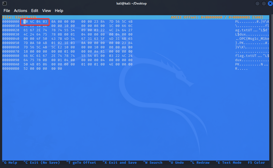Click the F5 Color shortcut
Screen dimensions: 273x168
pos(256,162)
